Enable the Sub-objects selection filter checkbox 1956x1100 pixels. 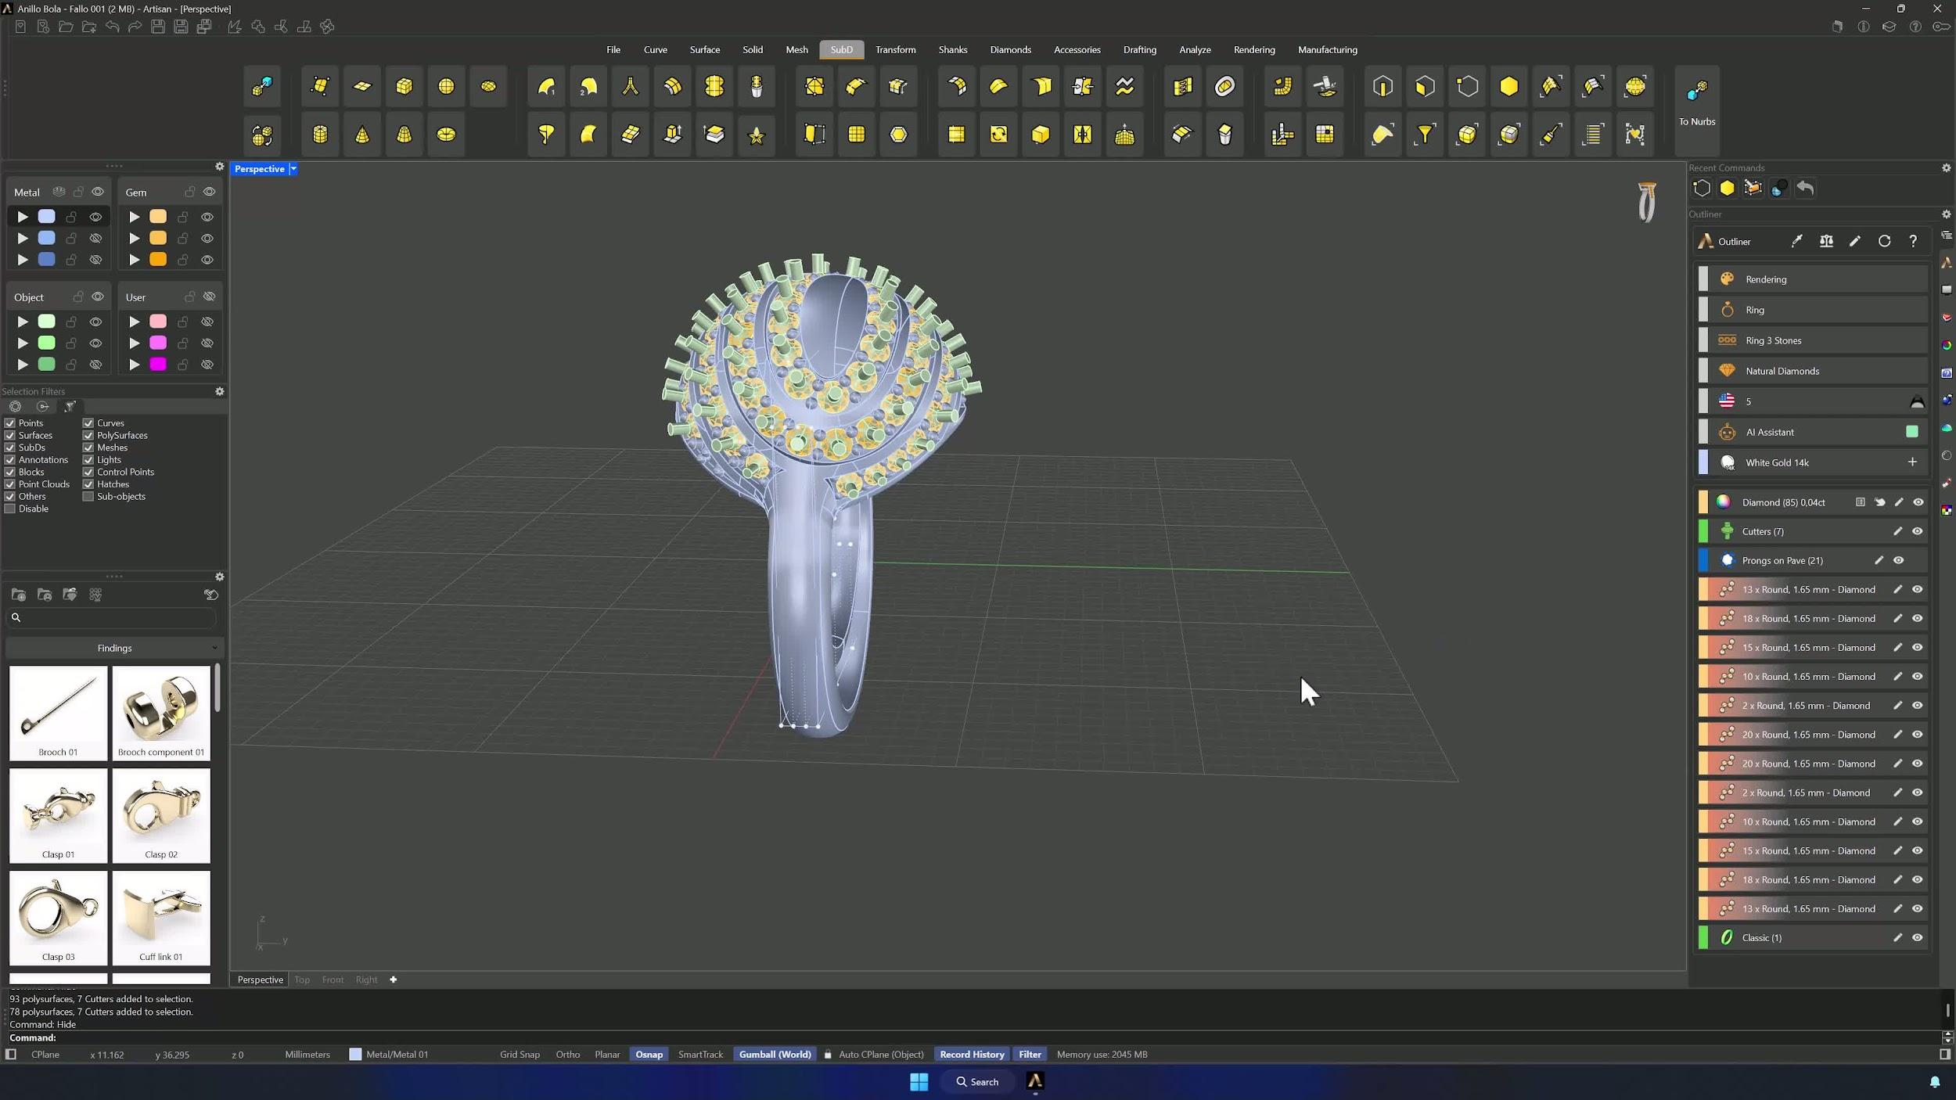(x=88, y=497)
